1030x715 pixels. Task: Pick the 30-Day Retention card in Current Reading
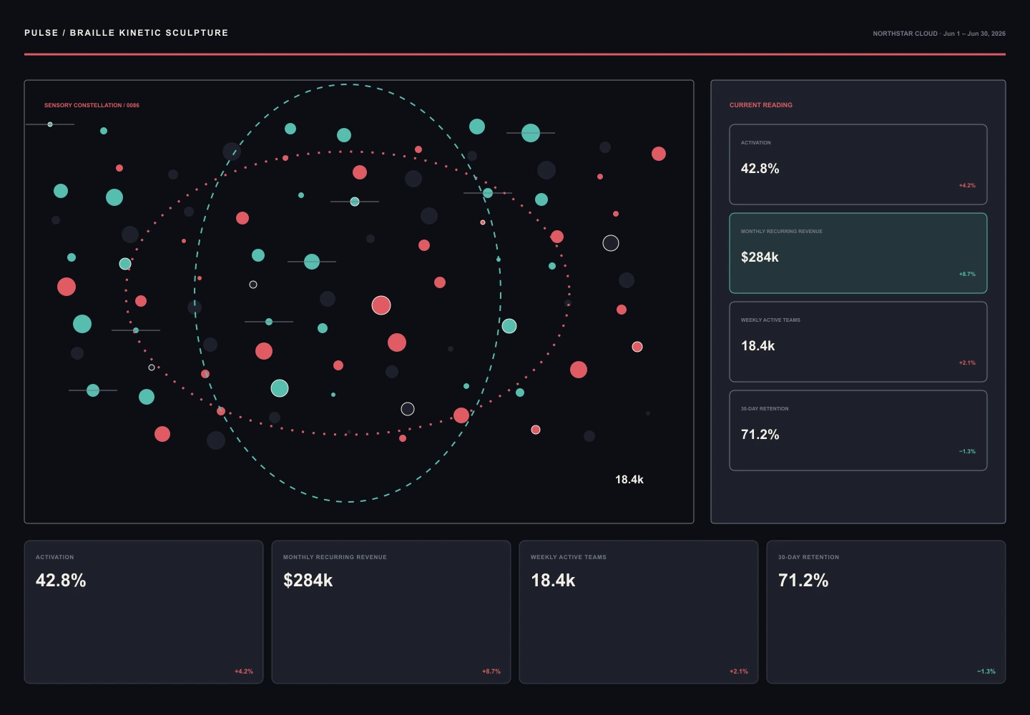point(858,430)
